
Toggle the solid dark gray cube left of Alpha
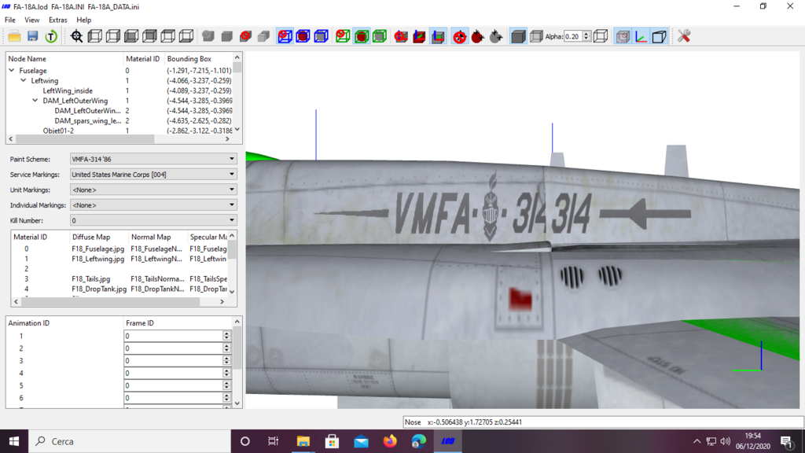[518, 36]
